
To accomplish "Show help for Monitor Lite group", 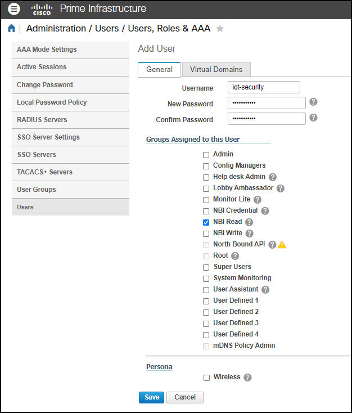I will coord(257,200).
